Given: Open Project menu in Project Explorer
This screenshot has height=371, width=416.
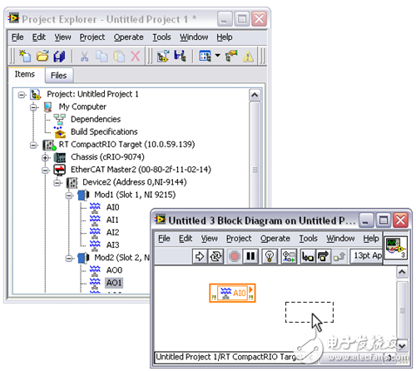Looking at the screenshot, I should [92, 37].
